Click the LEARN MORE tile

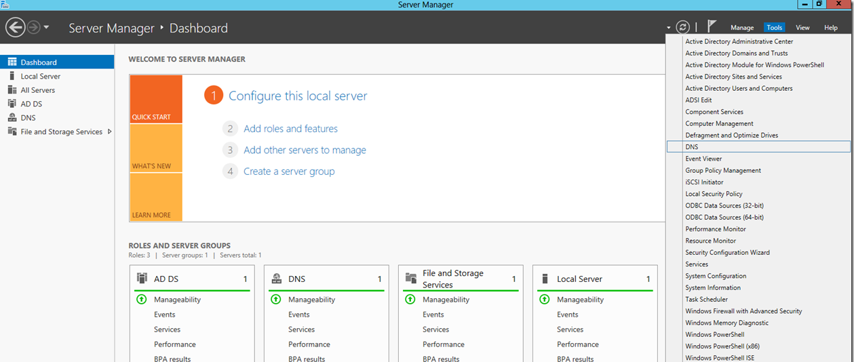156,197
